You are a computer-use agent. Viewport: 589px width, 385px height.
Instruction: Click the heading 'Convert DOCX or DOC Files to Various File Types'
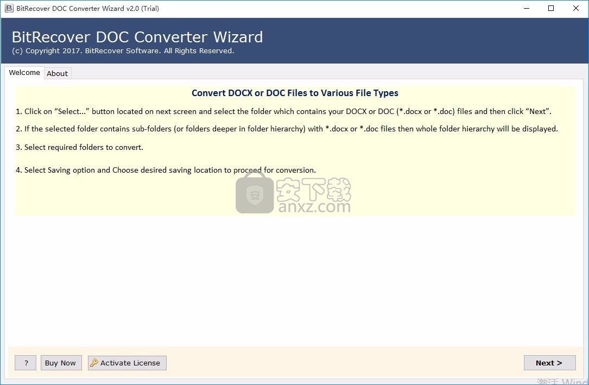click(295, 93)
